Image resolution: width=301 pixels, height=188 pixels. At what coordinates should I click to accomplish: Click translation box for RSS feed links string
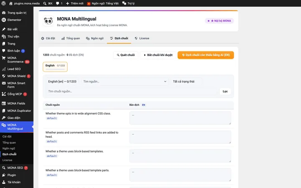pos(180,137)
